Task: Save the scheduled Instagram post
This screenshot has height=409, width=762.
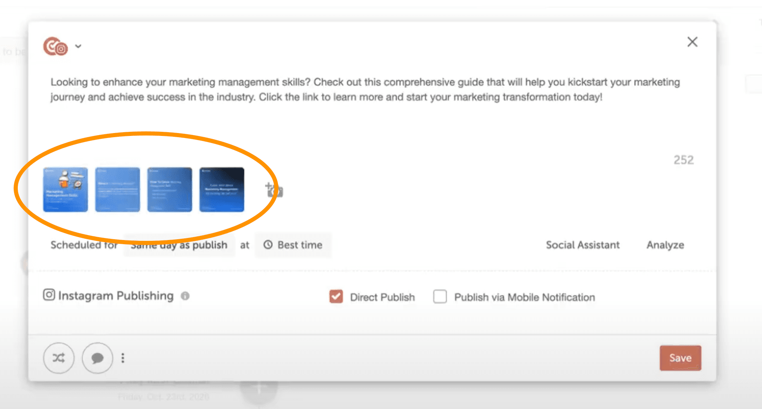Action: pos(680,358)
